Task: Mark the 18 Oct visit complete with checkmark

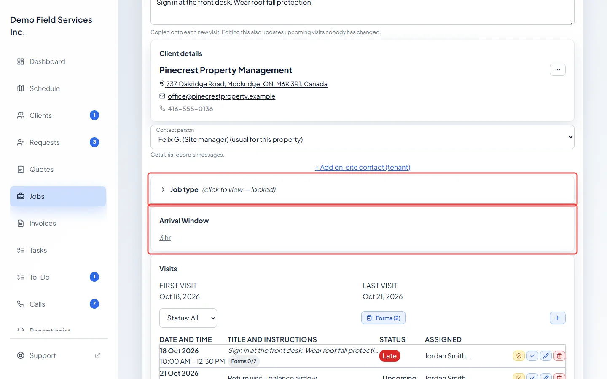Action: pyautogui.click(x=532, y=356)
